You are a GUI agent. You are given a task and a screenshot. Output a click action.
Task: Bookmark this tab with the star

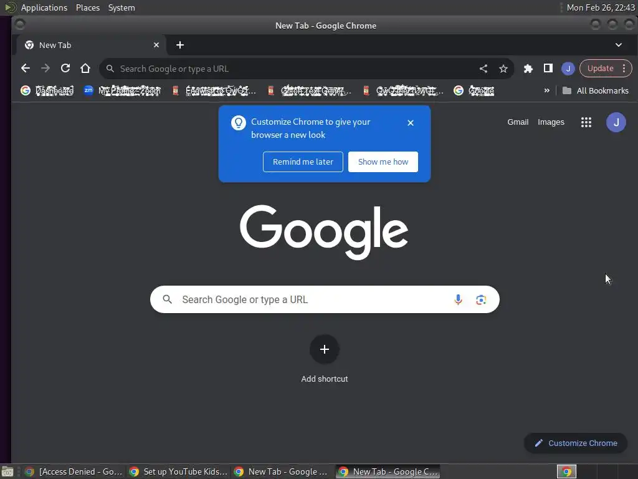[503, 69]
